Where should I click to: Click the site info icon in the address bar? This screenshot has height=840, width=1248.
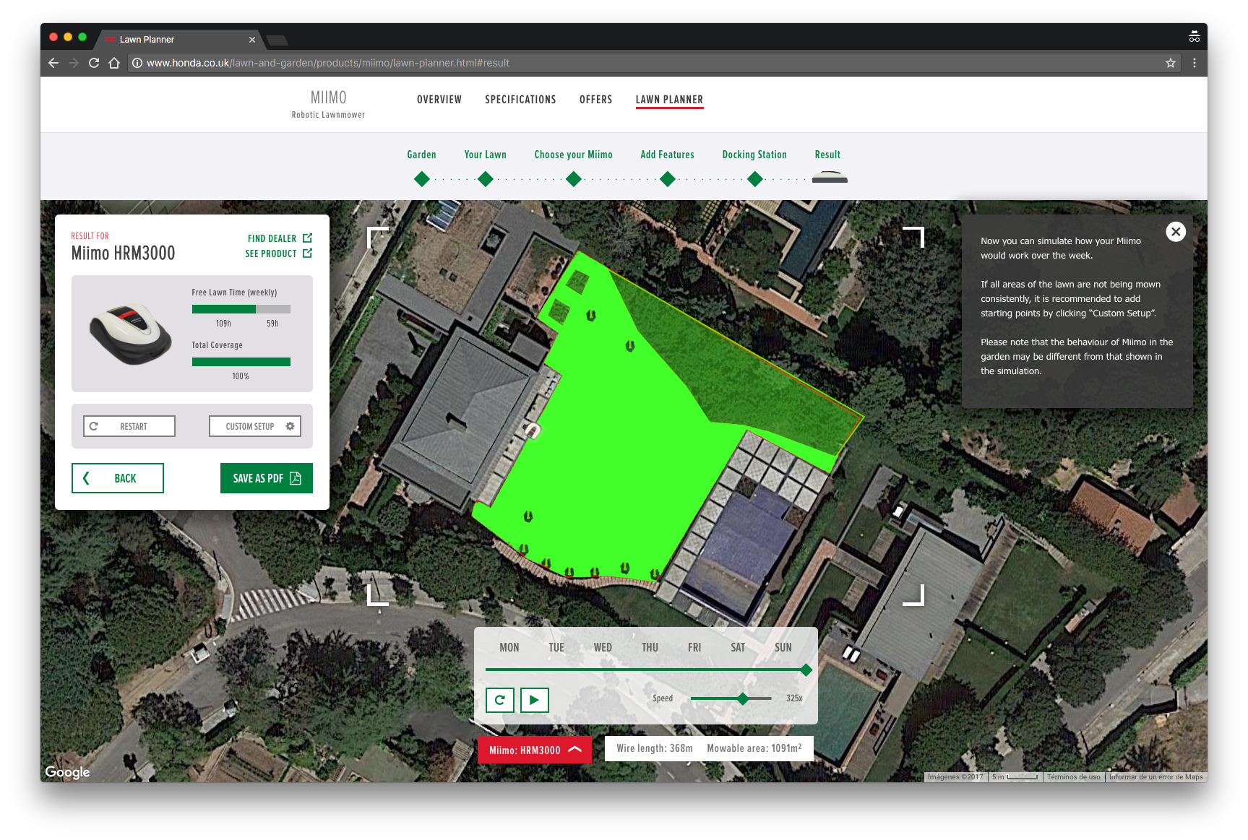point(137,63)
